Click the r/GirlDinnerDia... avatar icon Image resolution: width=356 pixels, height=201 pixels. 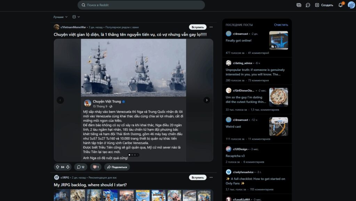[228, 90]
